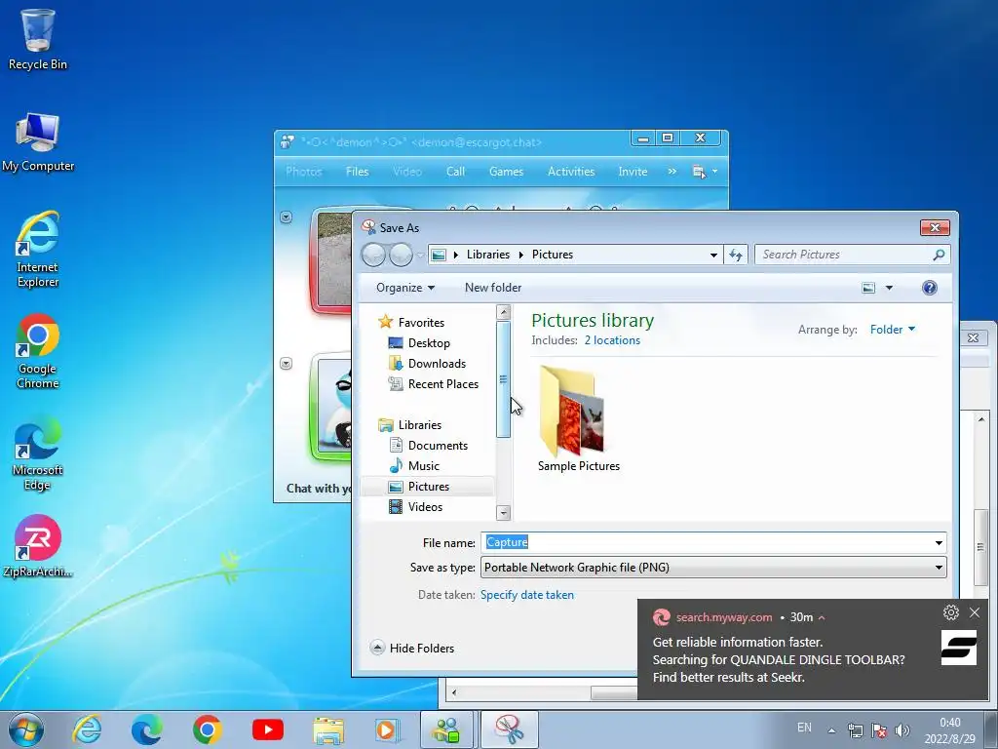Open the File name history dropdown

click(x=939, y=542)
